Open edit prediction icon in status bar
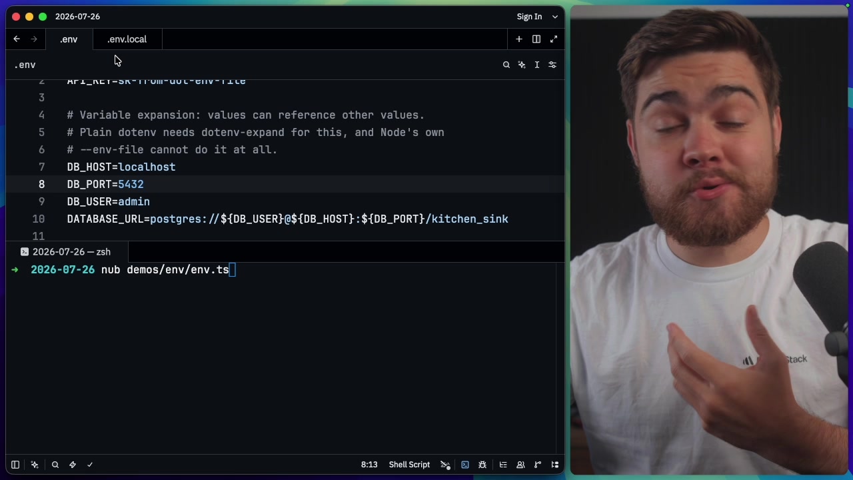Screen dimensions: 853x480 [x=445, y=465]
